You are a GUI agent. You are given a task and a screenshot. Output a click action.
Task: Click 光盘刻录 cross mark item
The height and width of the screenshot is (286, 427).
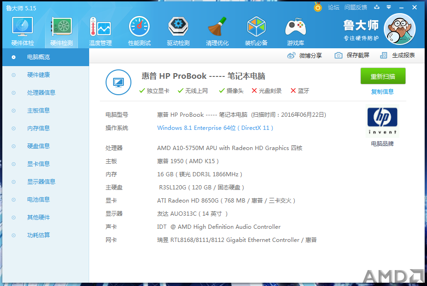pyautogui.click(x=267, y=91)
